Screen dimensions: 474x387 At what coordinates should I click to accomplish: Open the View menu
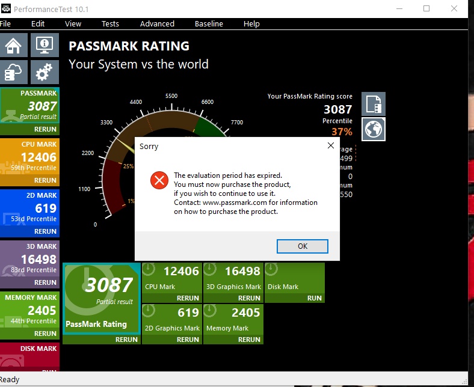pos(73,24)
